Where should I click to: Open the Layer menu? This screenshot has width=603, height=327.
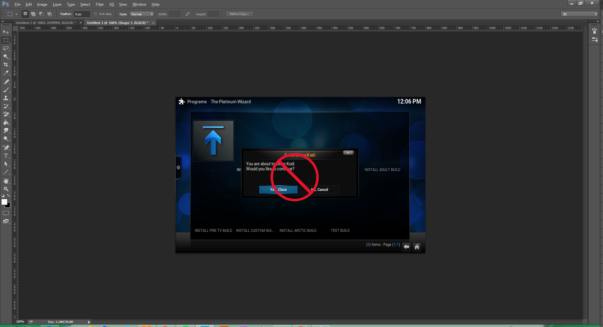[57, 4]
